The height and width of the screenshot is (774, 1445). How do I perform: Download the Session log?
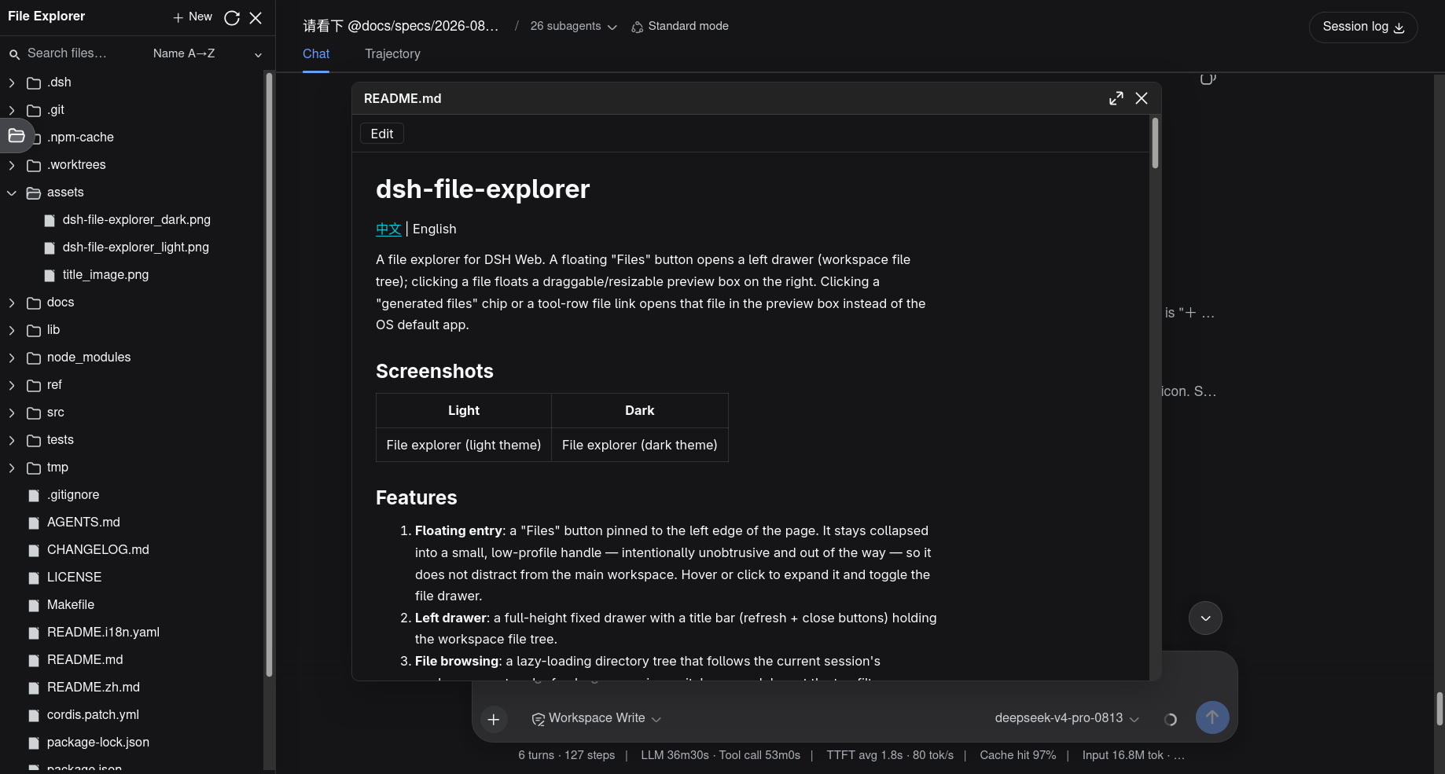click(x=1363, y=27)
